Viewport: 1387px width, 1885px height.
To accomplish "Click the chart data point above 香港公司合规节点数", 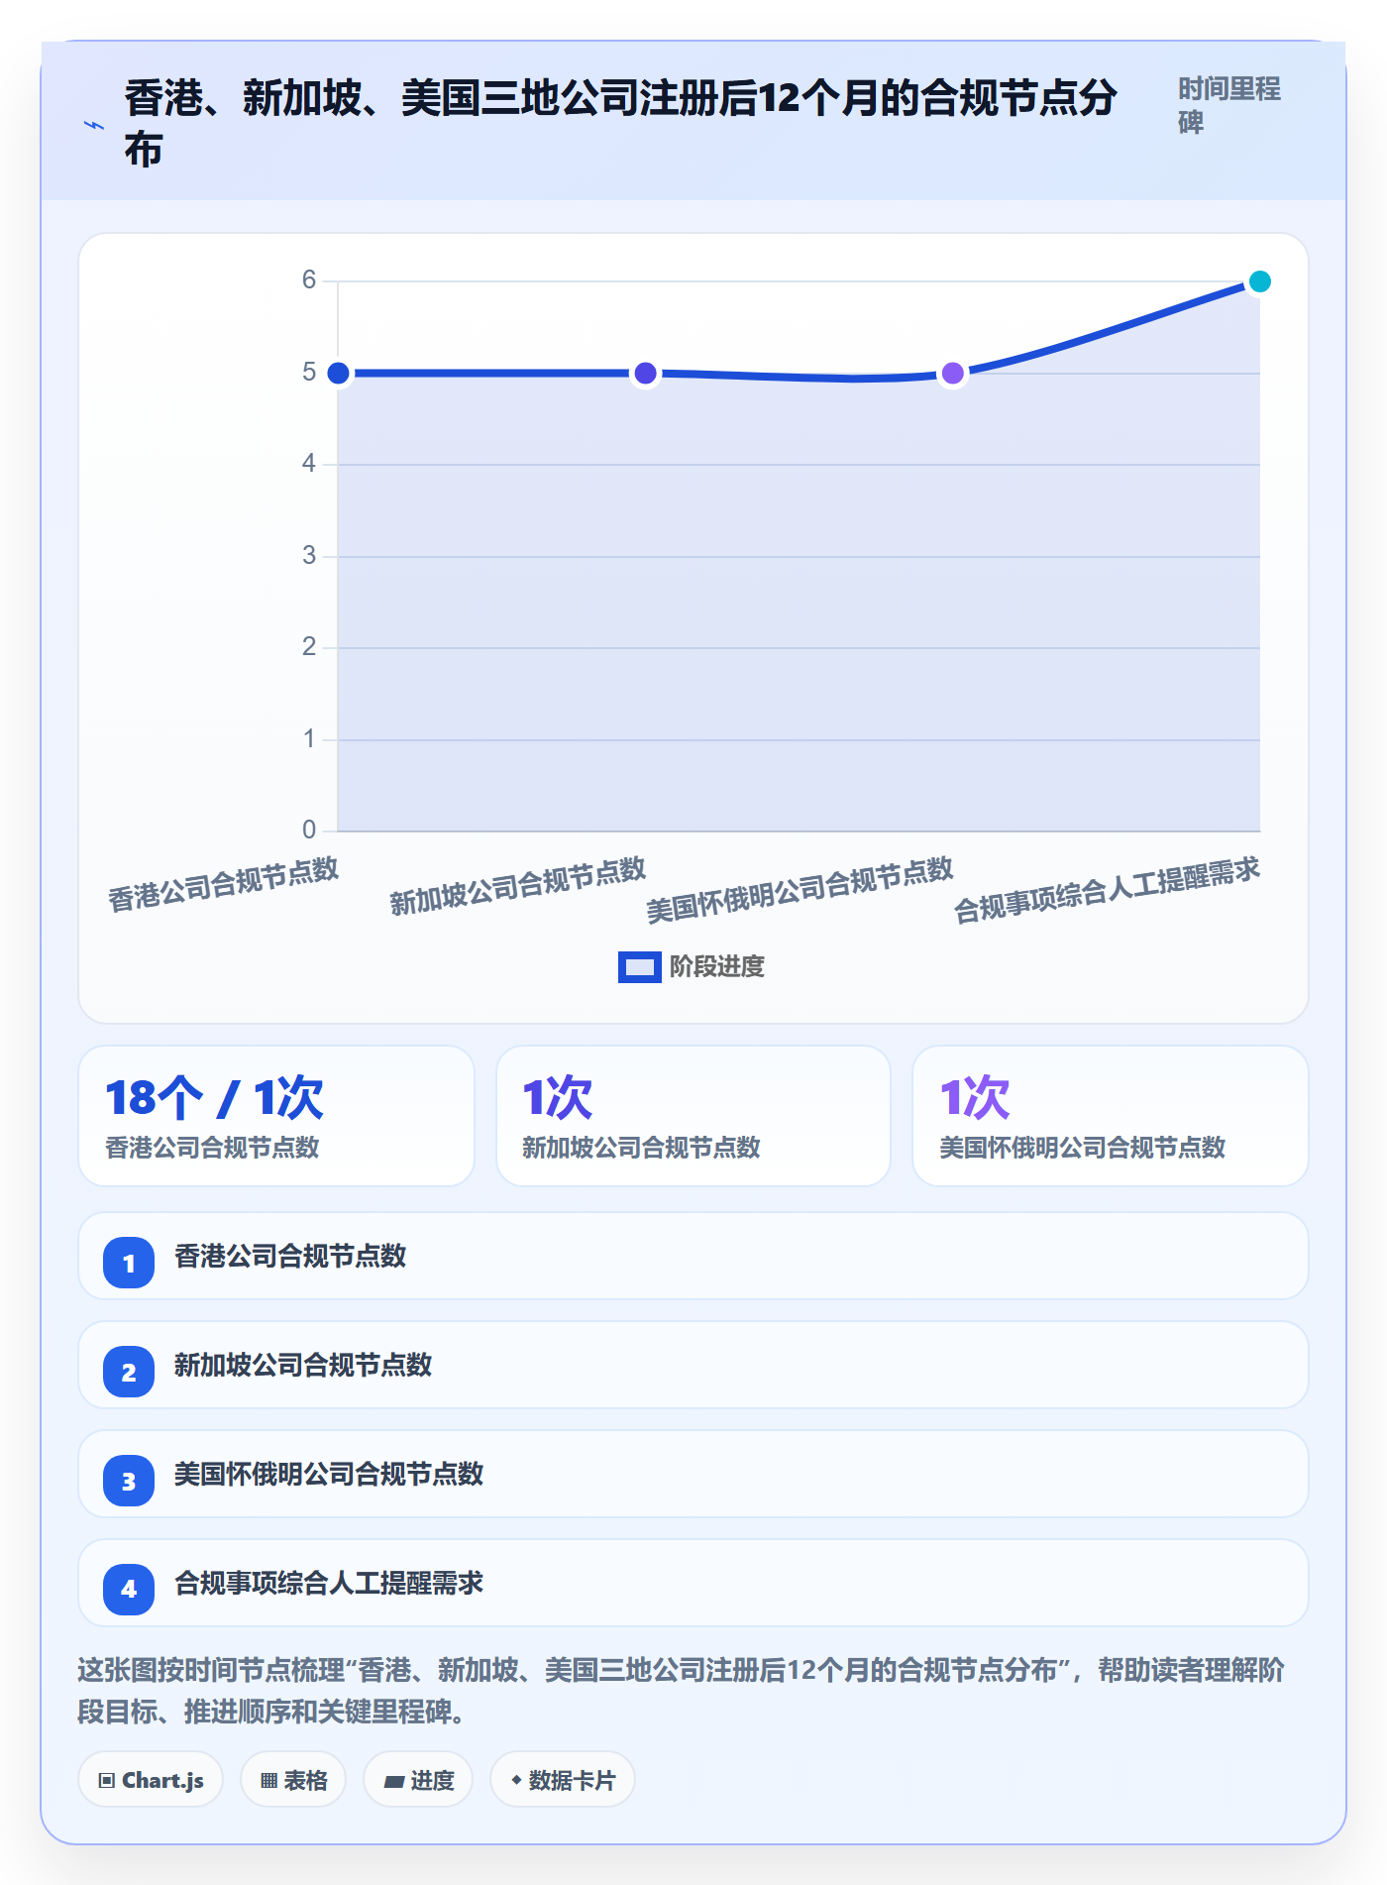I will point(338,374).
